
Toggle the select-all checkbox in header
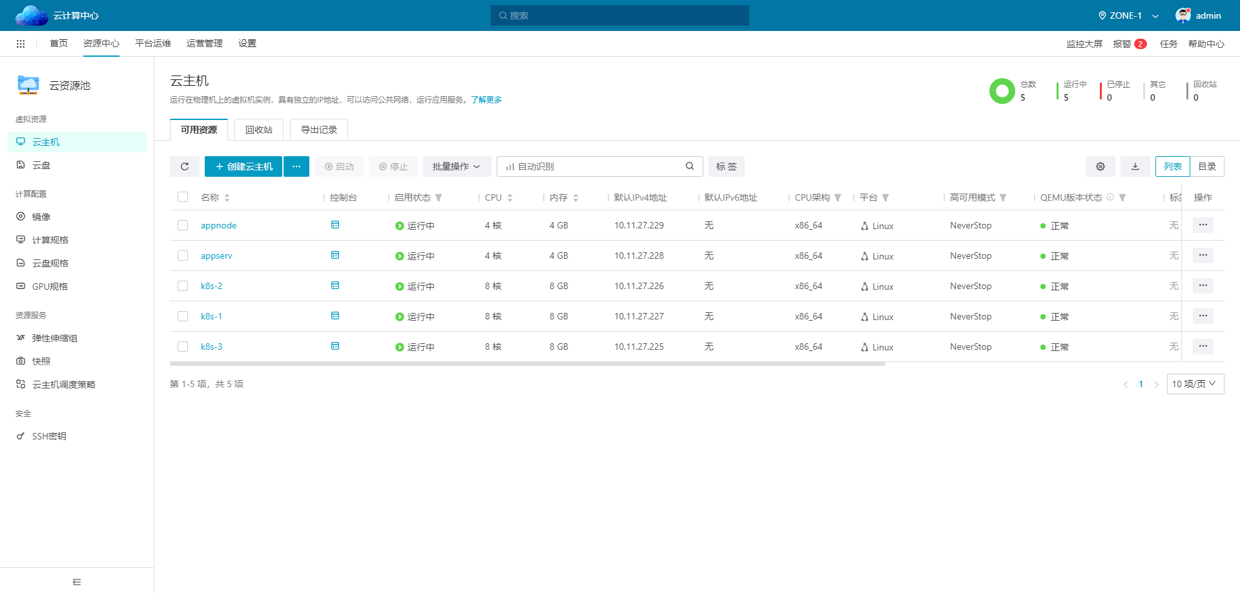[183, 197]
